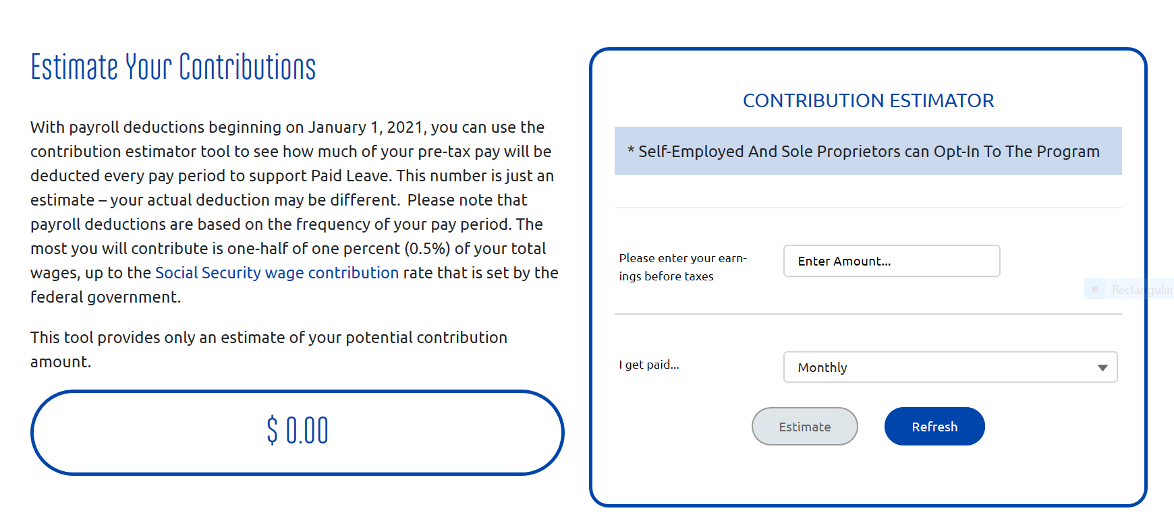Screen dimensions: 1174x523
Task: Click the Self-Employed opt-in notice banner
Action: 868,151
